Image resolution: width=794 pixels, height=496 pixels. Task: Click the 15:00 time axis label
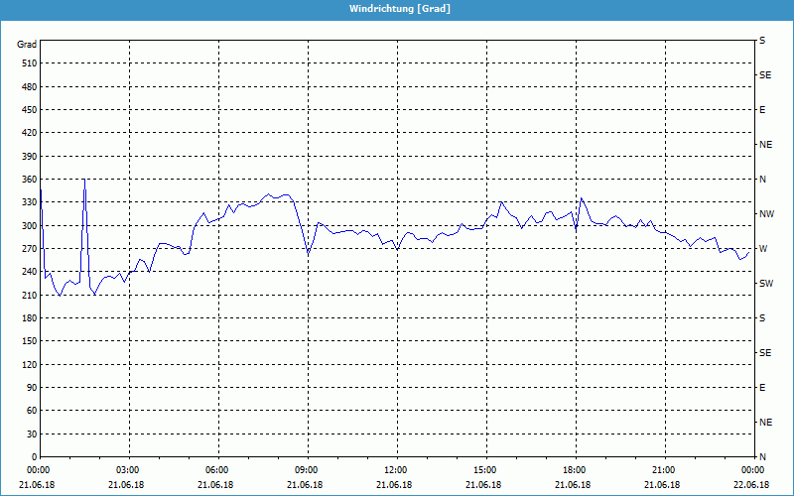point(485,470)
